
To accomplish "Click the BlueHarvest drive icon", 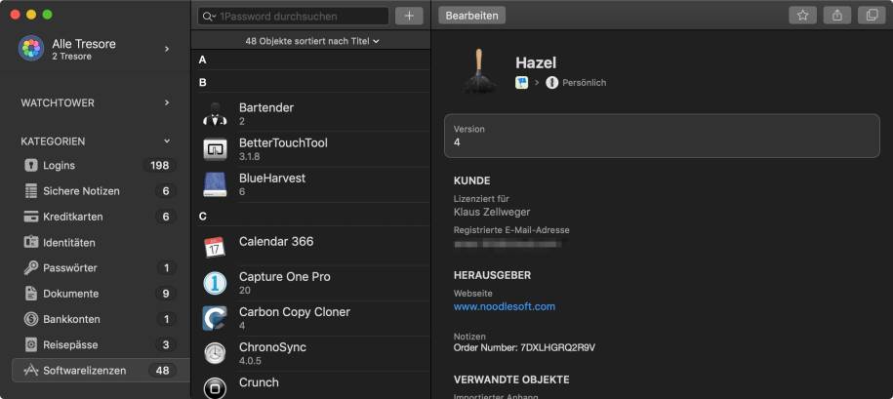I will click(x=215, y=185).
